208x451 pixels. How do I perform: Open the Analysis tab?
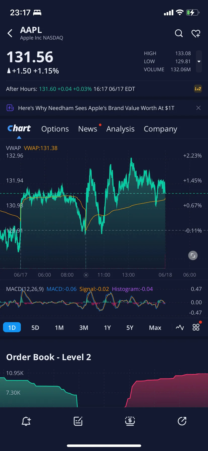coord(120,129)
